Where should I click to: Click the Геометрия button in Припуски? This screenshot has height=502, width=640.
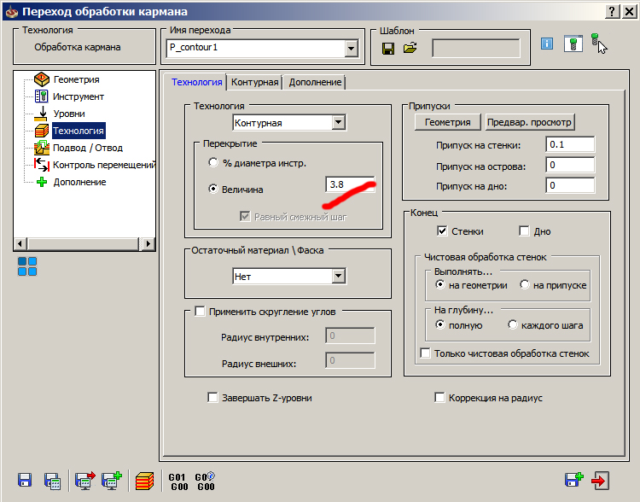[x=447, y=122]
